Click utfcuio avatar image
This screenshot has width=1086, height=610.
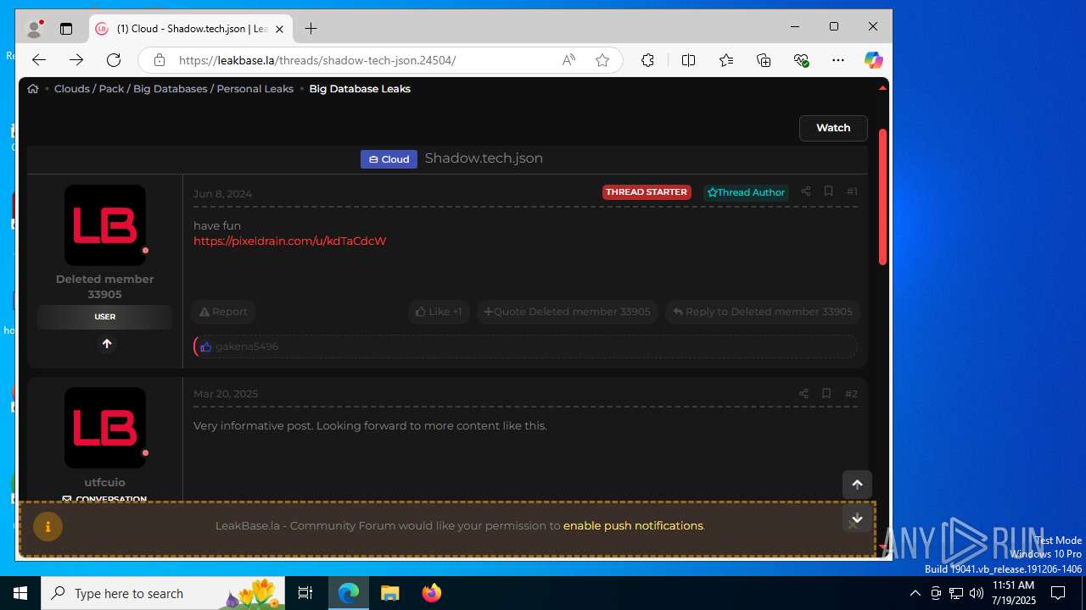click(x=105, y=428)
